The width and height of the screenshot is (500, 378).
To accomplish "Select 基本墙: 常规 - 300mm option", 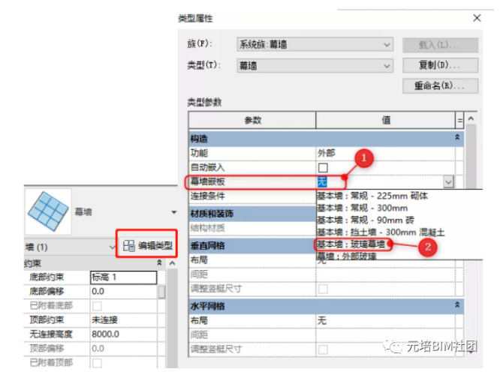I will pos(363,208).
